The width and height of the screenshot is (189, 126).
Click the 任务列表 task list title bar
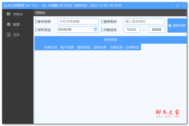111,40
